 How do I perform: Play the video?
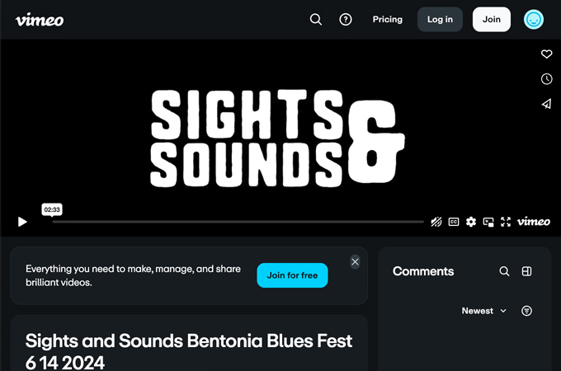click(x=22, y=222)
